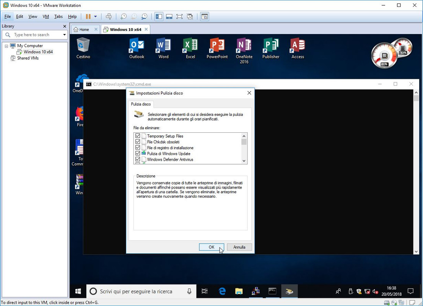Open the Tabs menu
The width and height of the screenshot is (423, 306).
pyautogui.click(x=58, y=16)
